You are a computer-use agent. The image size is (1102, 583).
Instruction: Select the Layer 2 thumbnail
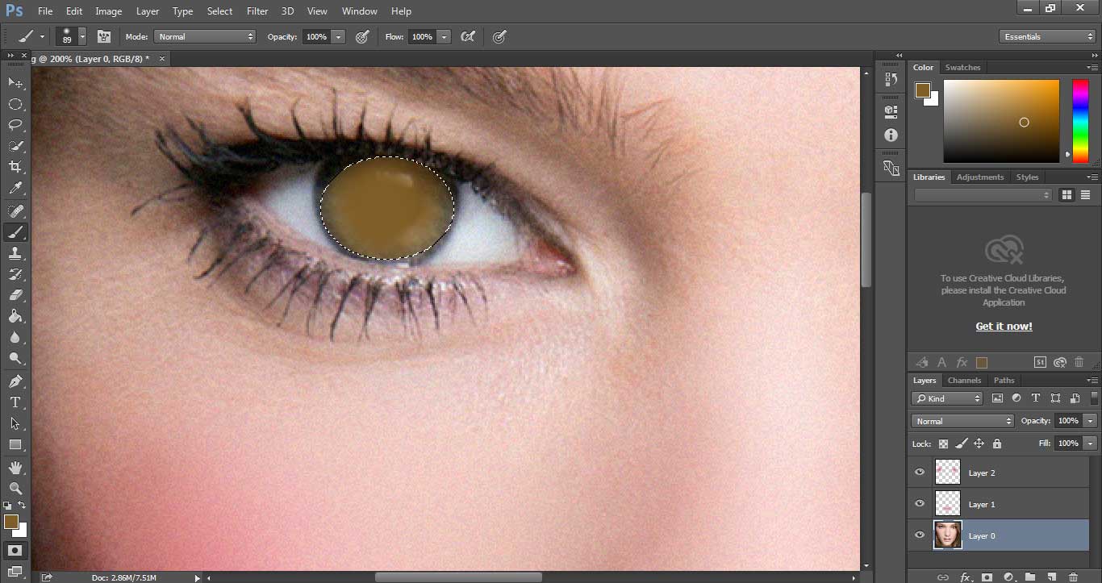[x=947, y=473]
